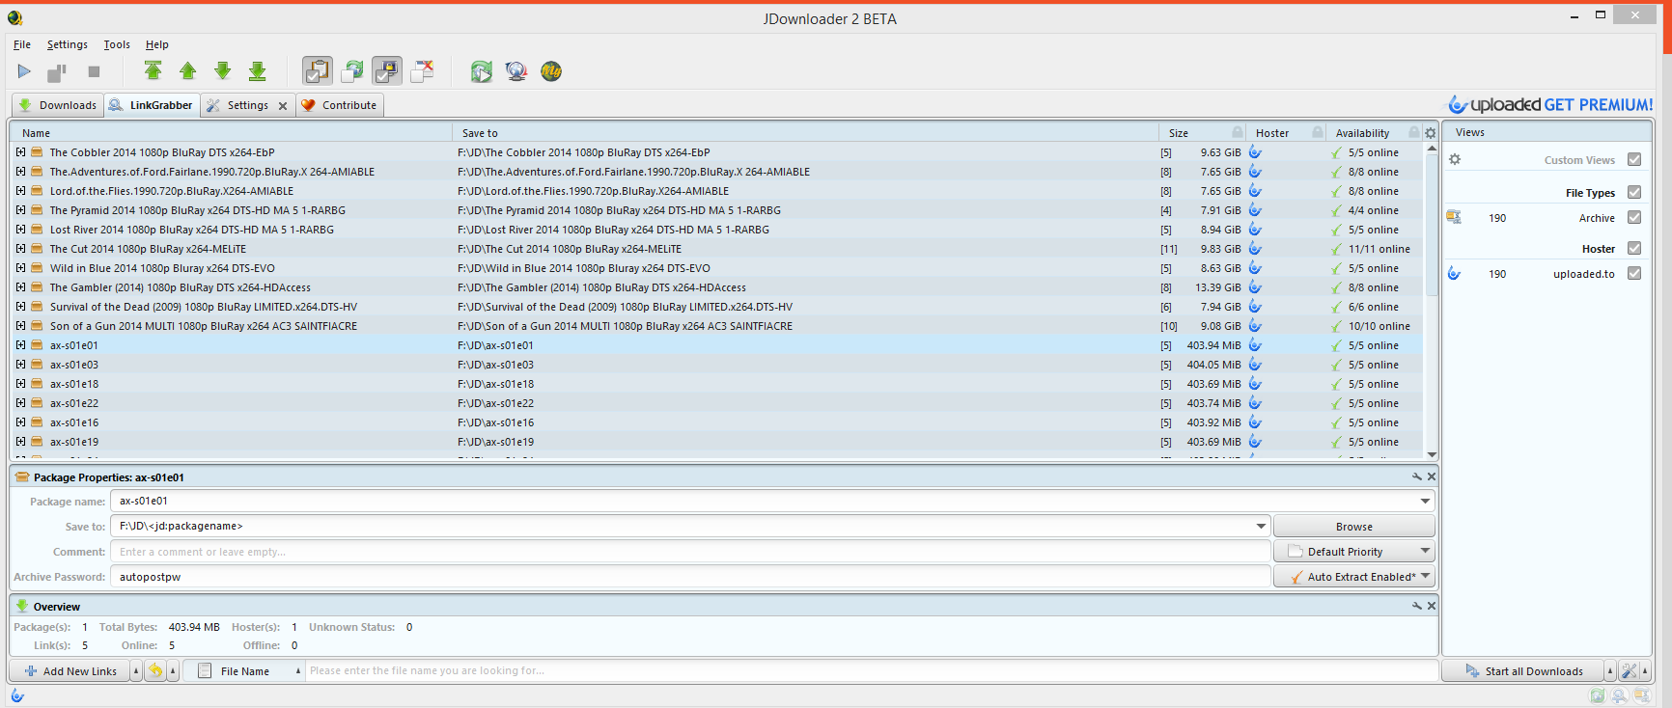Sort by the Name column header
The width and height of the screenshot is (1672, 708).
pyautogui.click(x=232, y=133)
